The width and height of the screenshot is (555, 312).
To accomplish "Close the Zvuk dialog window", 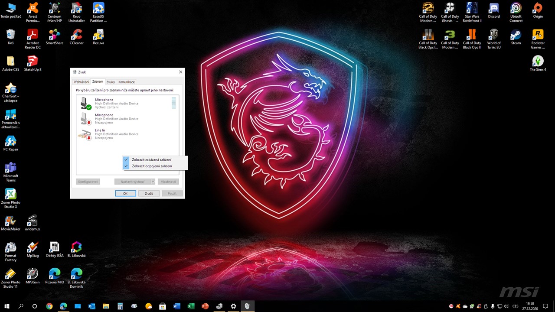I will tap(181, 72).
